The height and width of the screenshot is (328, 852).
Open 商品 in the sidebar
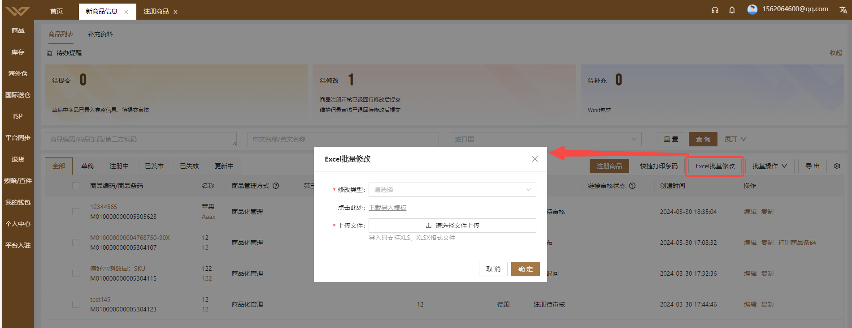click(x=18, y=30)
